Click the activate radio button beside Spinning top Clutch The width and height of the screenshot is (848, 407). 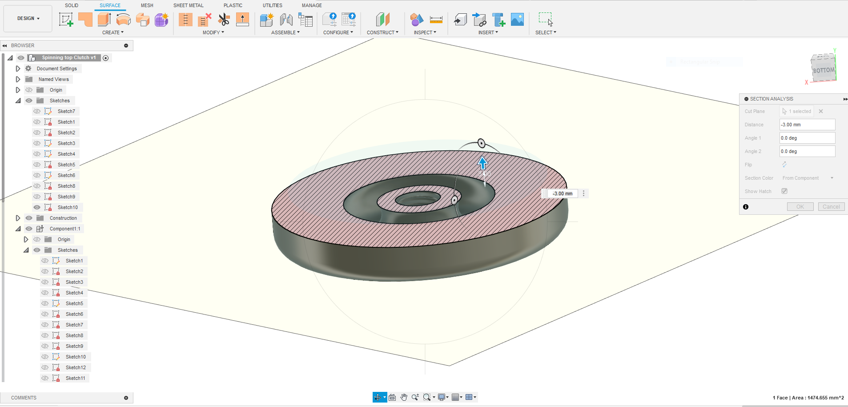[x=105, y=58]
